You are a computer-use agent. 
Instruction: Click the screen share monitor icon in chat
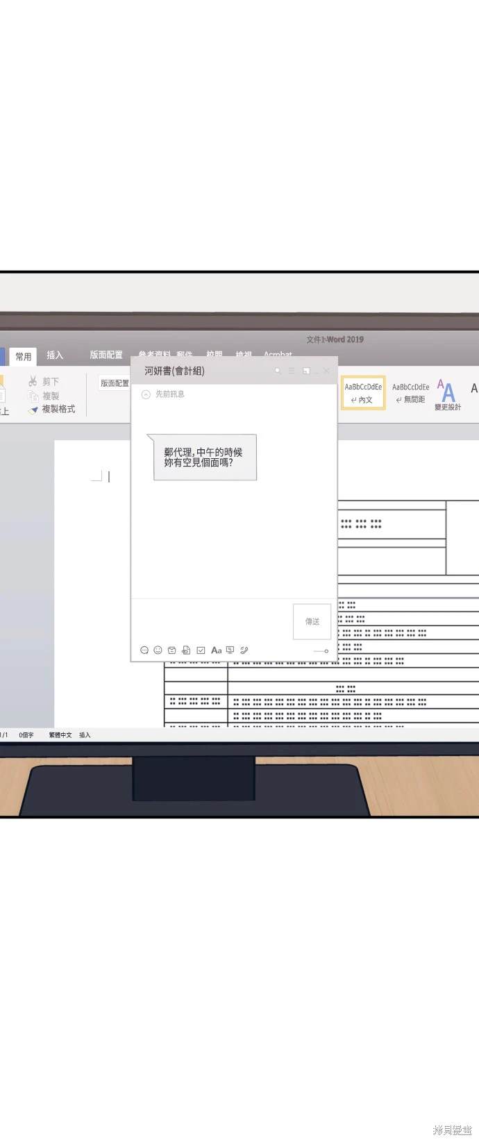coord(230,650)
